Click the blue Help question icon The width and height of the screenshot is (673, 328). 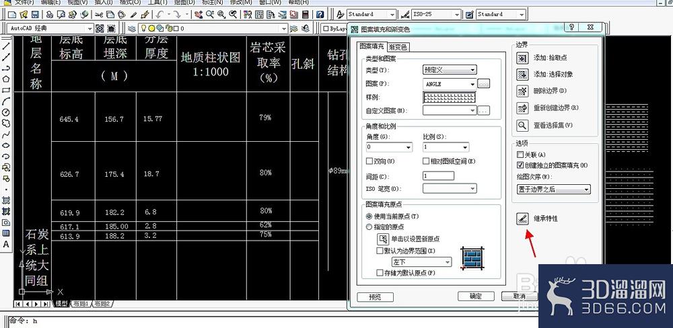coord(320,15)
